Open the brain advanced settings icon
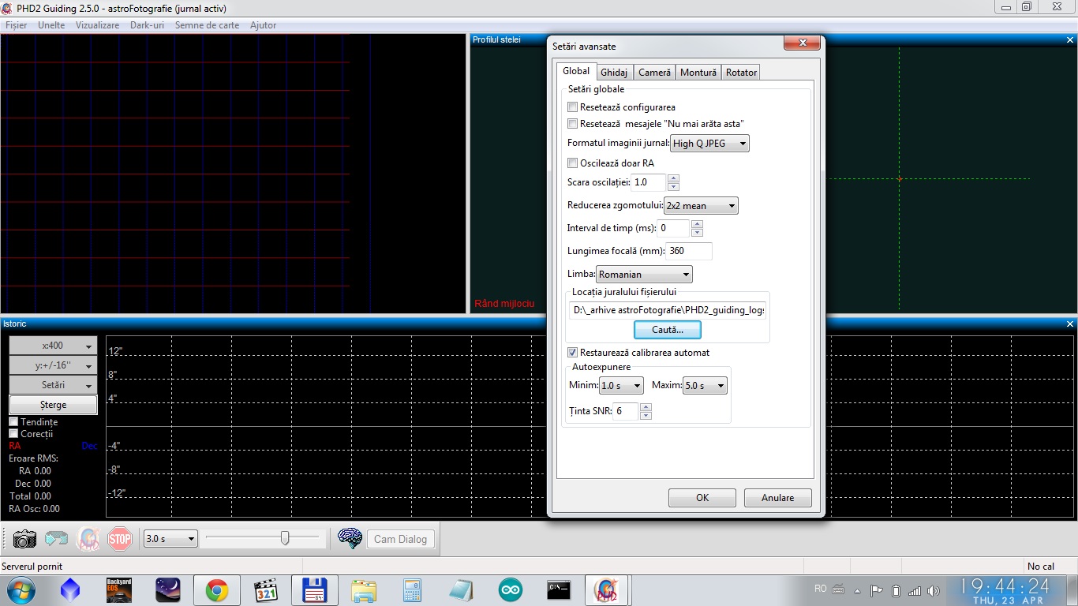 pos(350,539)
